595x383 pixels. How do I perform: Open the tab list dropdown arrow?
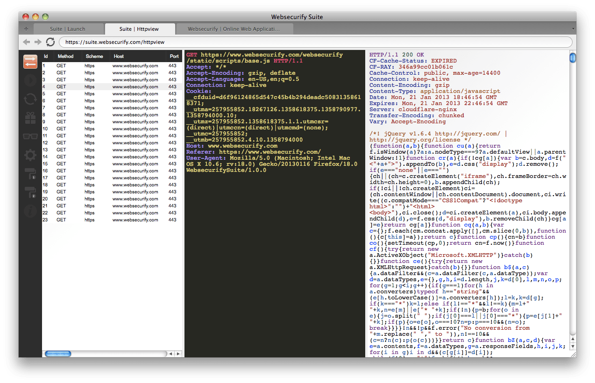573,29
